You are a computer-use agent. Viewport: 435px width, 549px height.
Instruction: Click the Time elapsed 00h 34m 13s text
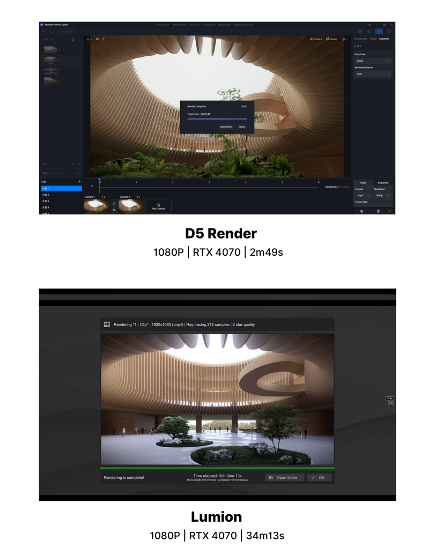[x=218, y=476]
